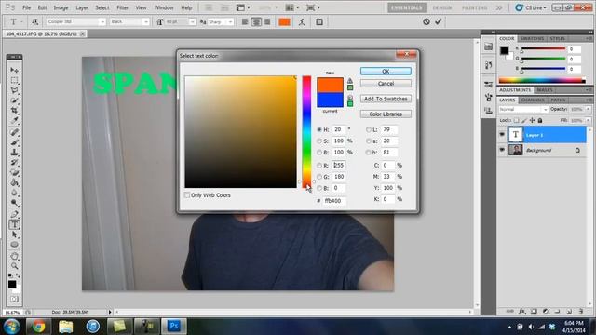Click OK in Select text color dialog

tap(386, 71)
